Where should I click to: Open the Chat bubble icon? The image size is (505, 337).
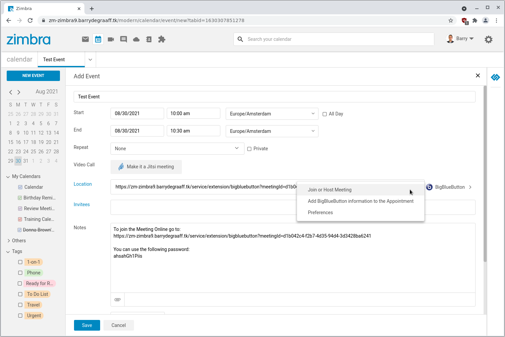coord(124,39)
